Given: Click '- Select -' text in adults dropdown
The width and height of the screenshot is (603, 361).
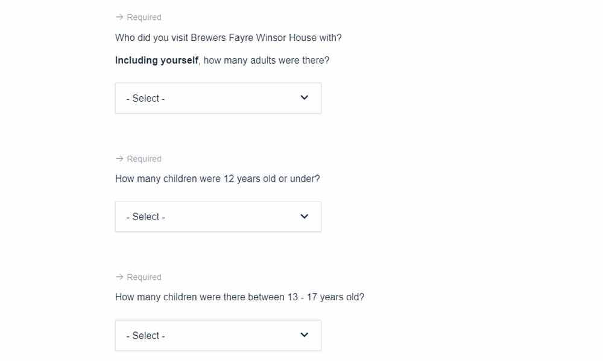Looking at the screenshot, I should [x=146, y=99].
